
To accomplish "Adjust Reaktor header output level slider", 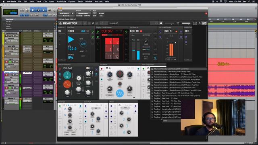I will point(186,23).
